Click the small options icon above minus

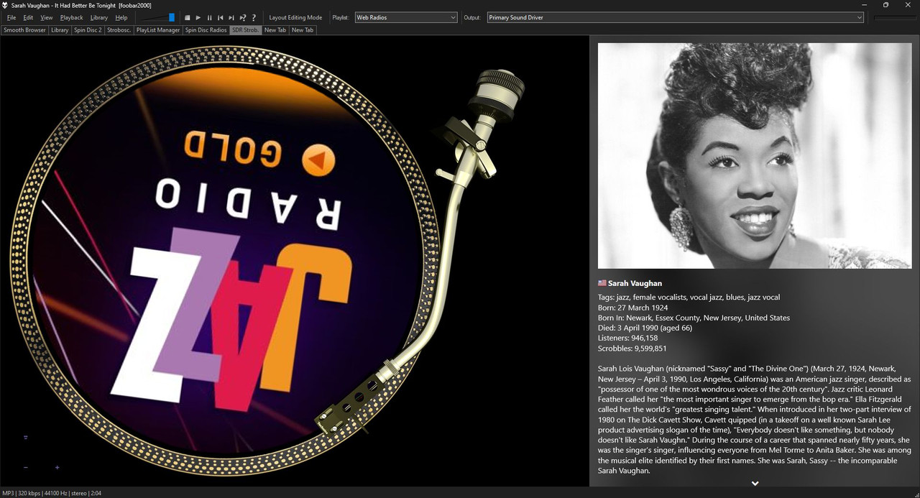(26, 437)
